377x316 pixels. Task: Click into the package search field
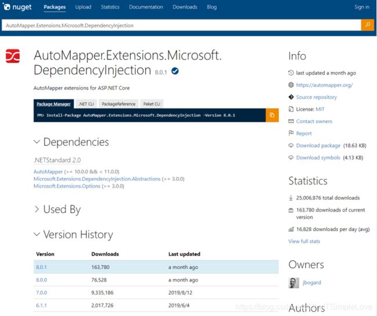pyautogui.click(x=182, y=26)
